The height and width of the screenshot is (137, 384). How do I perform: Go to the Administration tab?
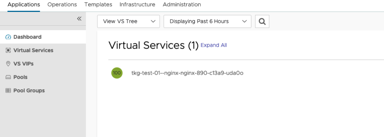point(182,4)
